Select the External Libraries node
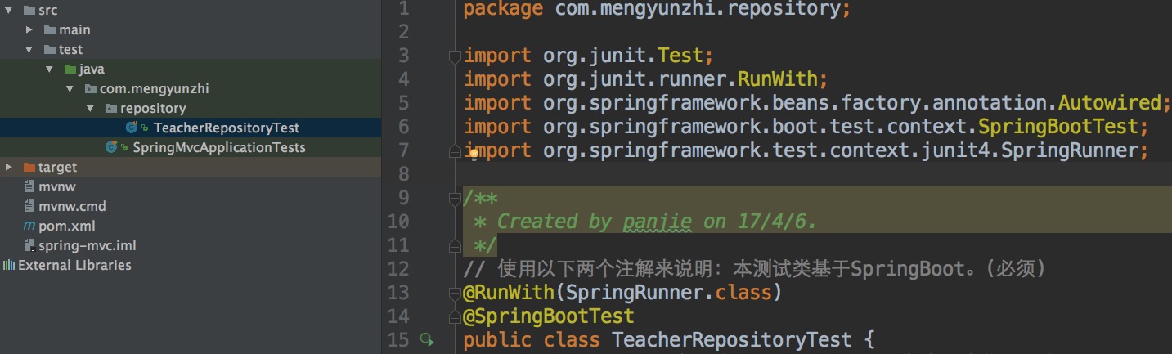The image size is (1172, 354). (74, 266)
